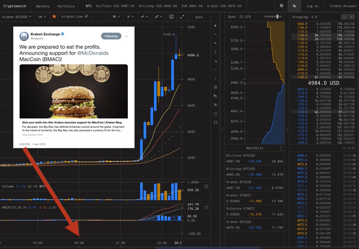359x249 pixels.
Task: Open the drawing pencil options dropdown
Action: (x=159, y=17)
